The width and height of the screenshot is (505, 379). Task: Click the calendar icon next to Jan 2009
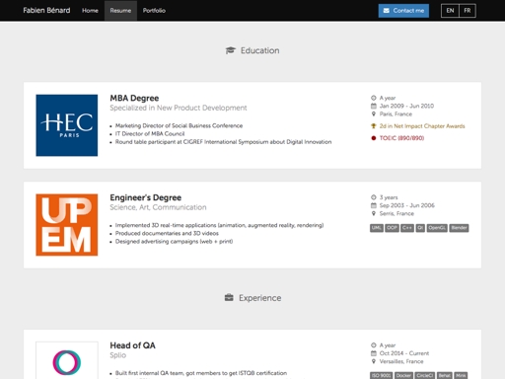coord(374,106)
